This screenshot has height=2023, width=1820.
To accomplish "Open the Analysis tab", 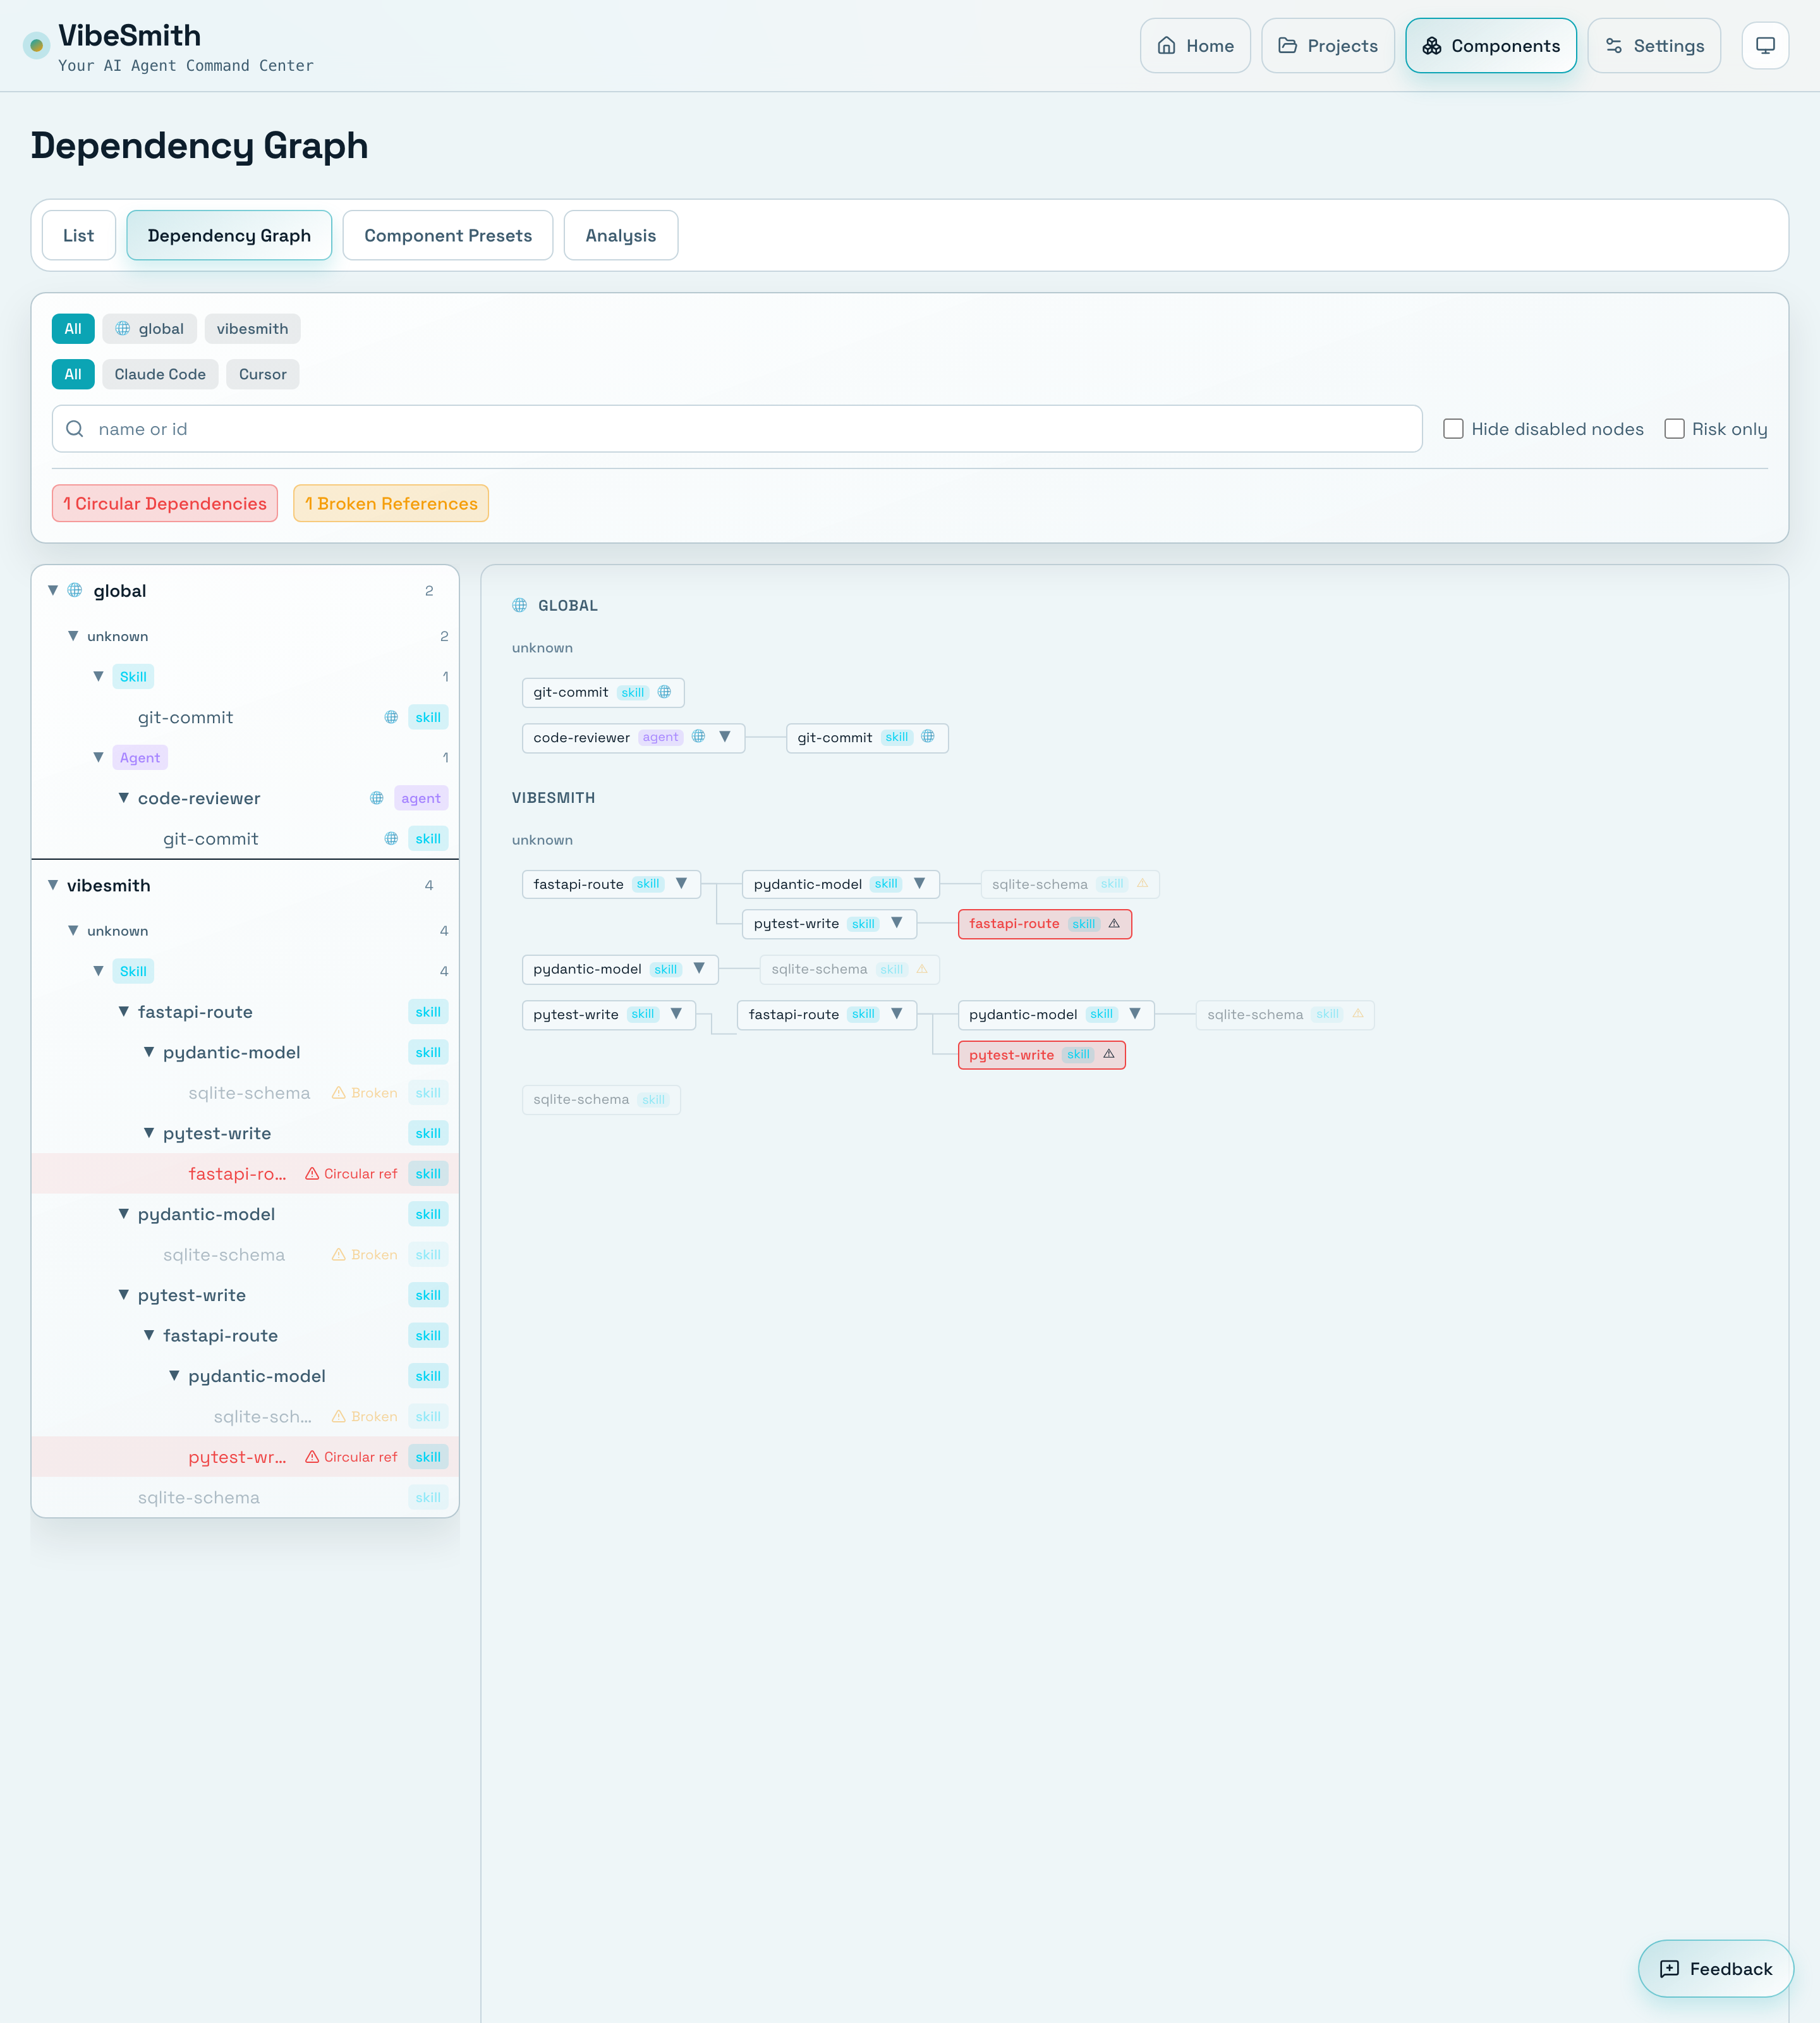I will (620, 235).
